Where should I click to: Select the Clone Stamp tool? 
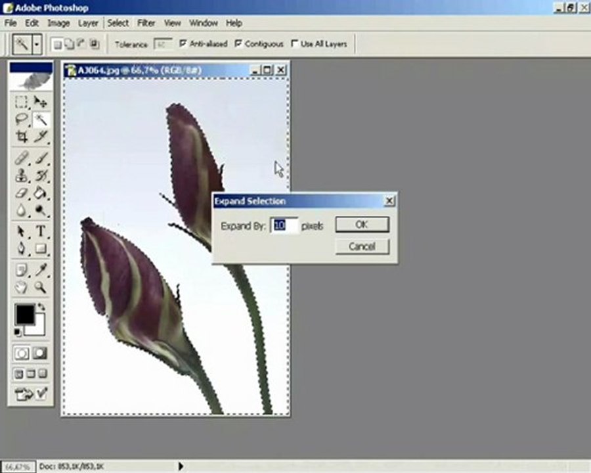(21, 175)
